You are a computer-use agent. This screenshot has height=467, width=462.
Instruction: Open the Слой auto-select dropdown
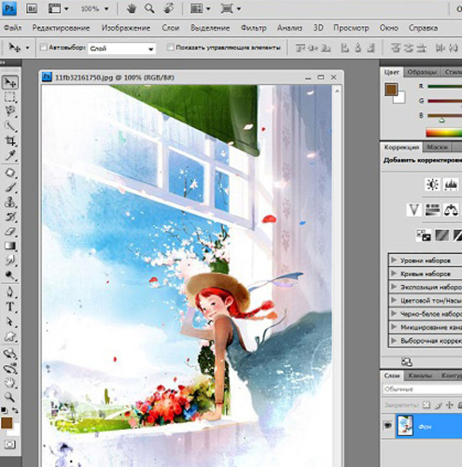tap(122, 48)
